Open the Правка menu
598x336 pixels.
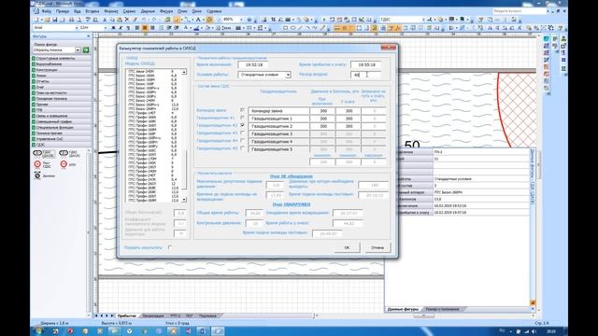pos(63,11)
